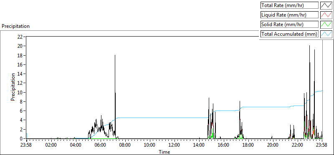Click the Liquid Rate red line icon
Screen dimensions: 334x155
(x=326, y=15)
